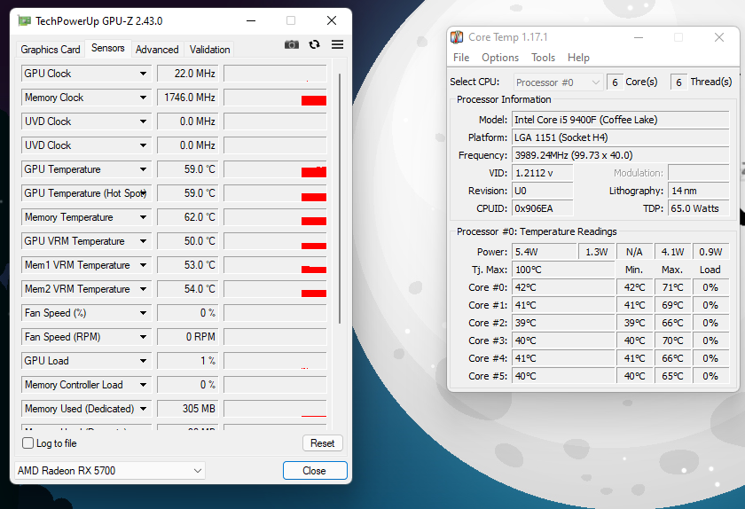Click the GPU-Z title bar app icon
The image size is (745, 509).
tap(24, 21)
